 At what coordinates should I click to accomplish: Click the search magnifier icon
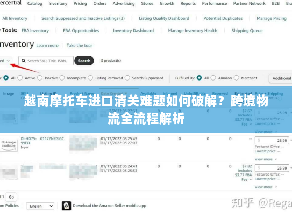tap(24, 61)
